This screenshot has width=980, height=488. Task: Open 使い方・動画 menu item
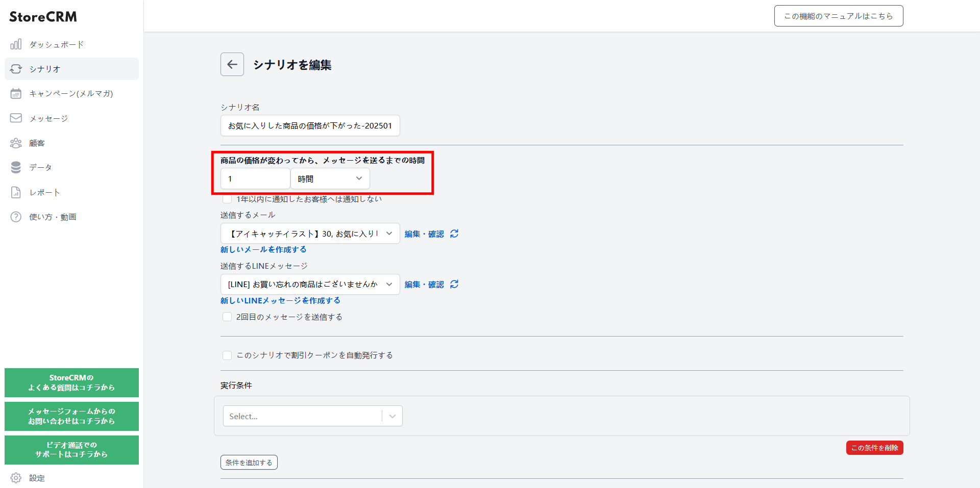tap(71, 217)
